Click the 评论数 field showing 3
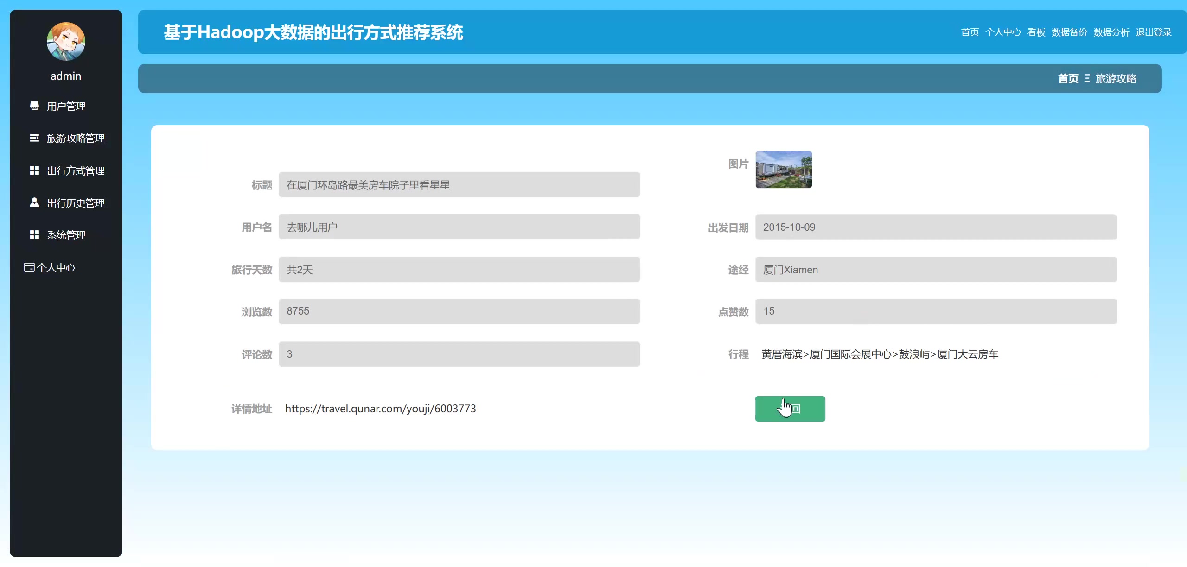Viewport: 1187px width, 567px height. tap(459, 354)
